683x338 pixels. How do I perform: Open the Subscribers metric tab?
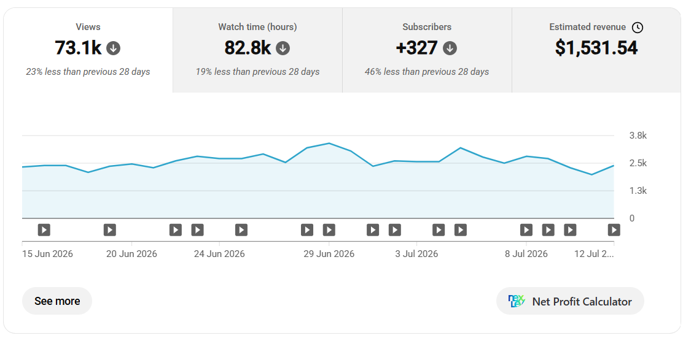[427, 50]
